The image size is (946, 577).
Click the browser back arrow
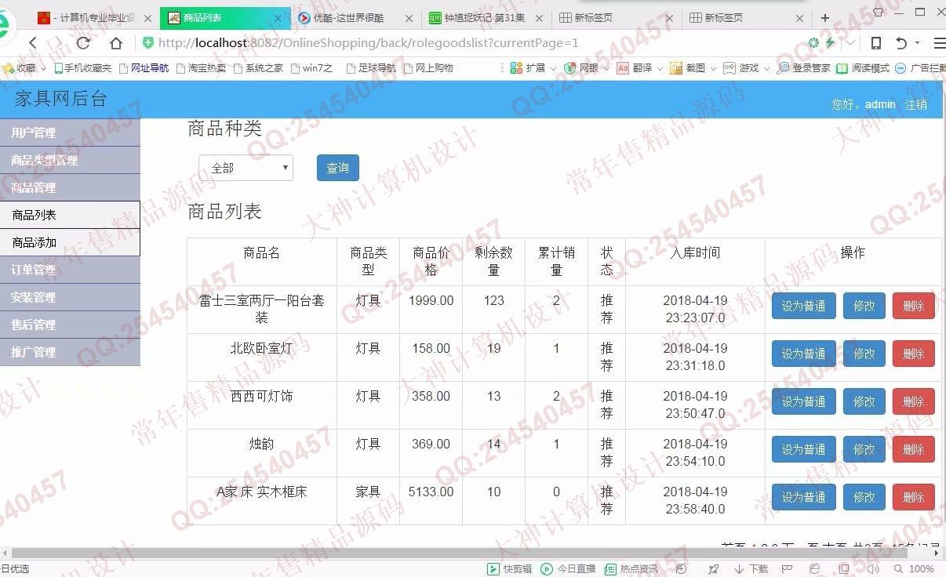[32, 43]
